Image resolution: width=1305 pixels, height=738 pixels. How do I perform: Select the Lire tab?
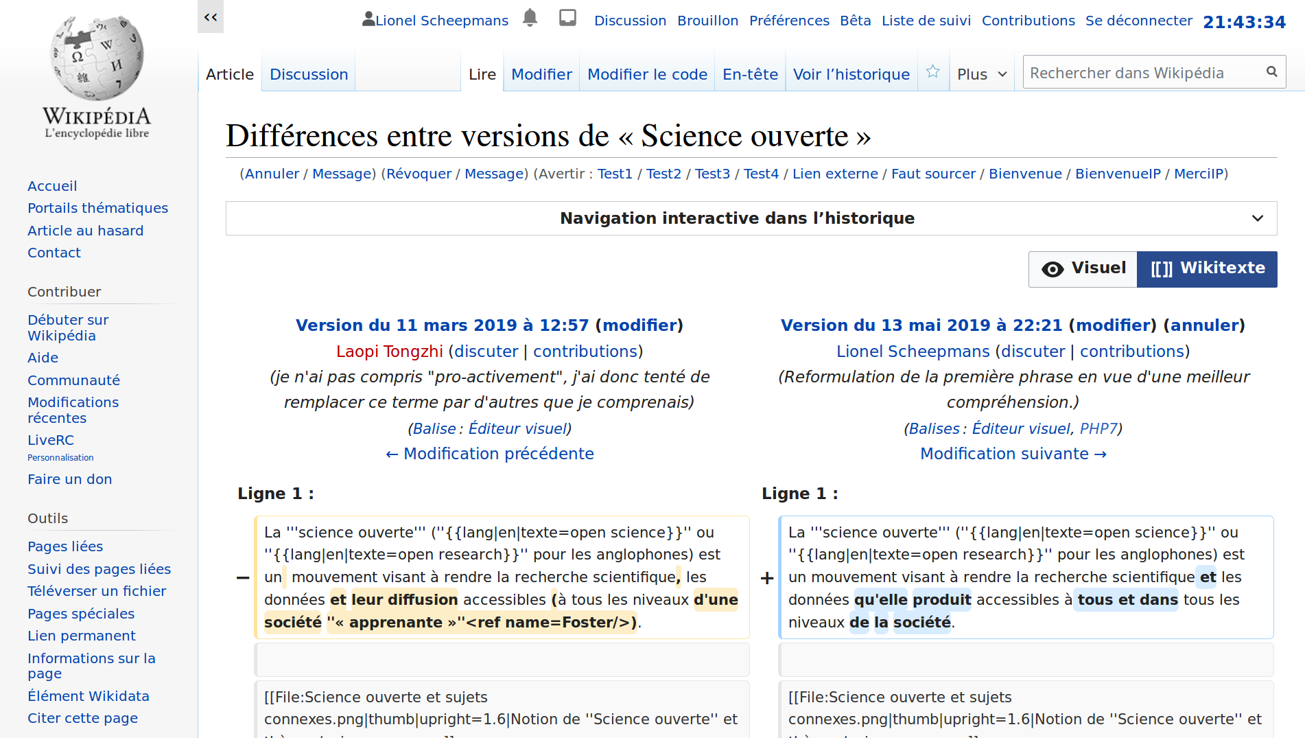[x=482, y=74]
